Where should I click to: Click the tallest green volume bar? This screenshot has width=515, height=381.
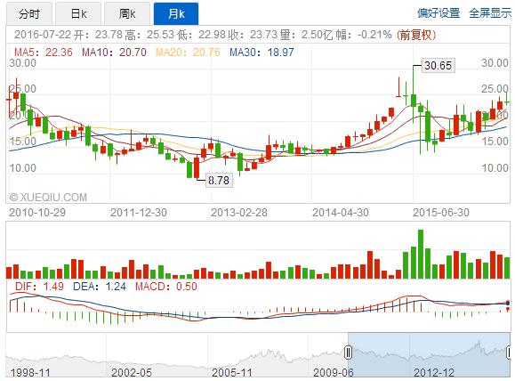421,254
